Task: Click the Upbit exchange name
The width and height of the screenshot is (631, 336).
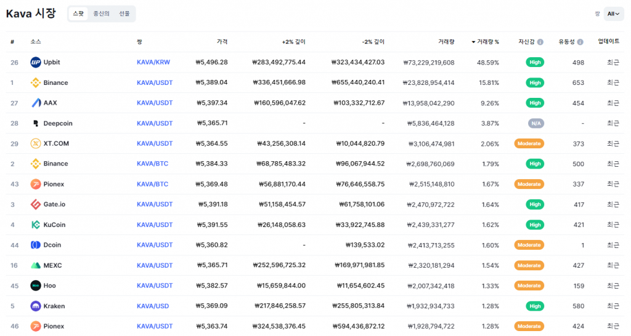Action: click(52, 62)
